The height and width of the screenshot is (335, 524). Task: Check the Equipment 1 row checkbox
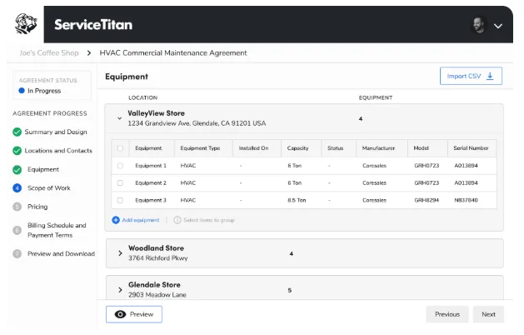coord(120,166)
